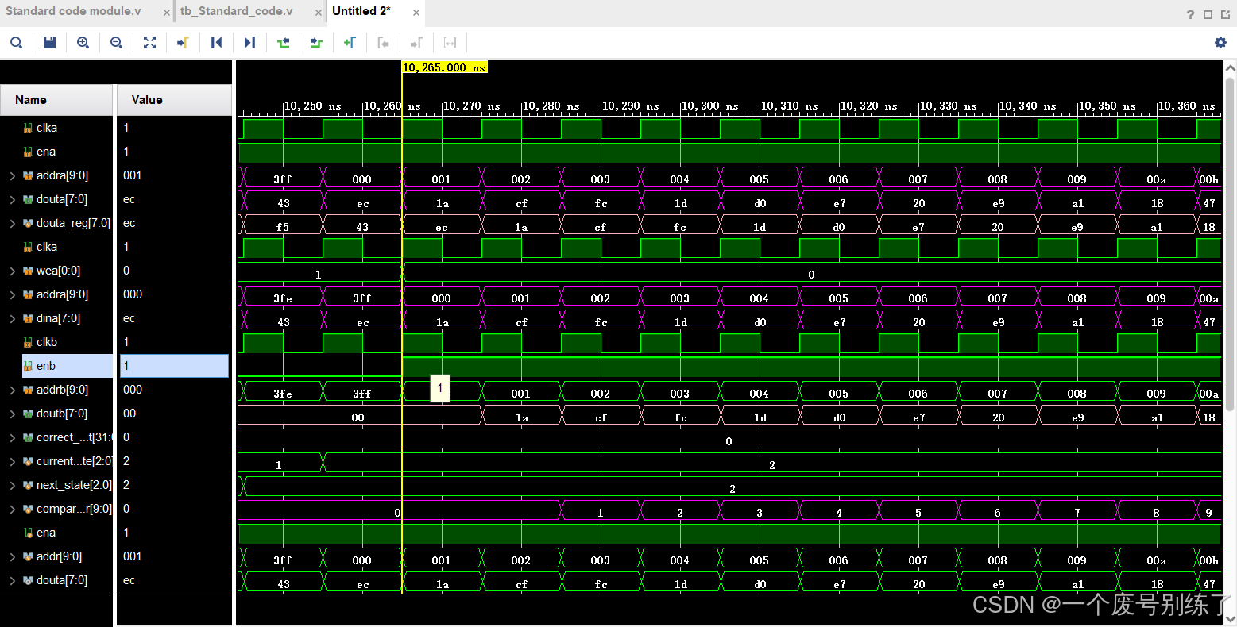Switch to tb_Standard_code.v tab

[236, 11]
